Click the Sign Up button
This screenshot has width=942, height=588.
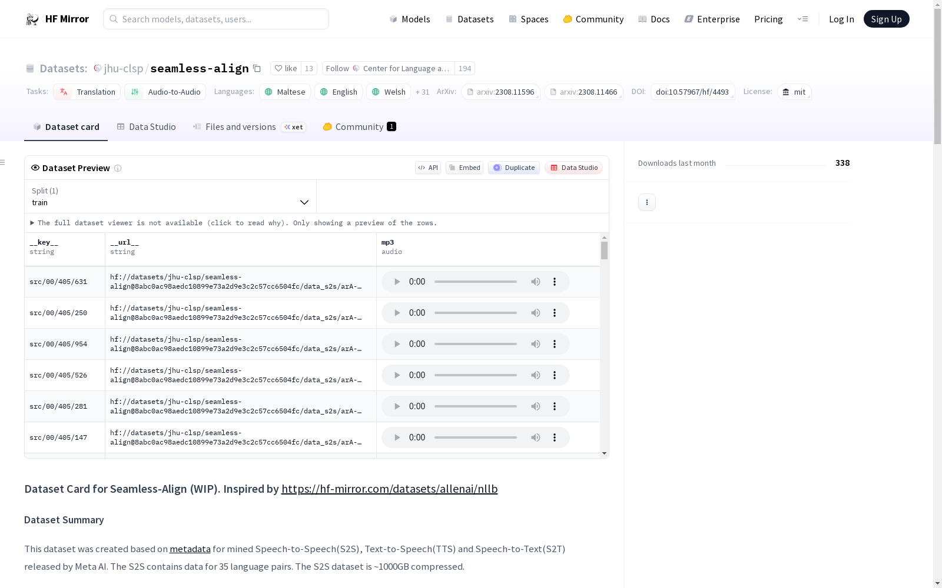click(886, 19)
